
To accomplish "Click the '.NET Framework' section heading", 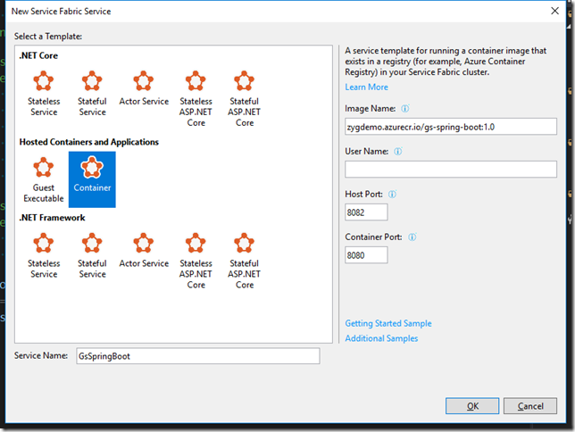I will [x=52, y=218].
